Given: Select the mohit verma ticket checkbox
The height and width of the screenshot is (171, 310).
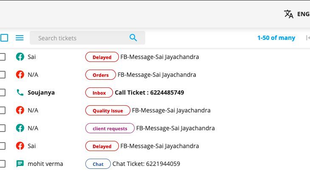Looking at the screenshot, I should [x=3, y=164].
